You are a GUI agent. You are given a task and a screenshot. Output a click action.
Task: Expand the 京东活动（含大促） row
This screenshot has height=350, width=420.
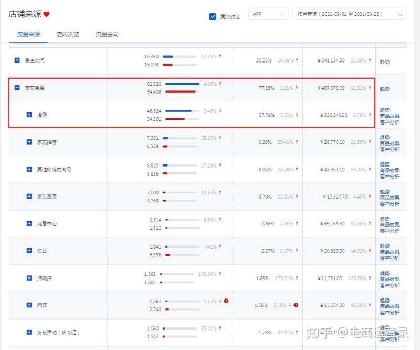29,332
